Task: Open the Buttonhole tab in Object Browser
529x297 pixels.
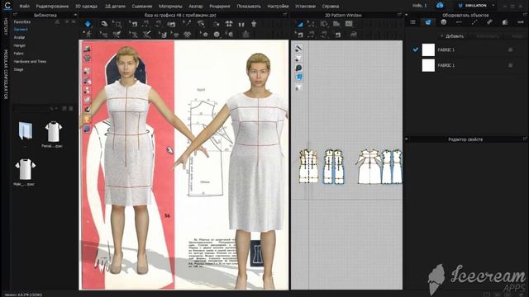Action: pos(459,22)
